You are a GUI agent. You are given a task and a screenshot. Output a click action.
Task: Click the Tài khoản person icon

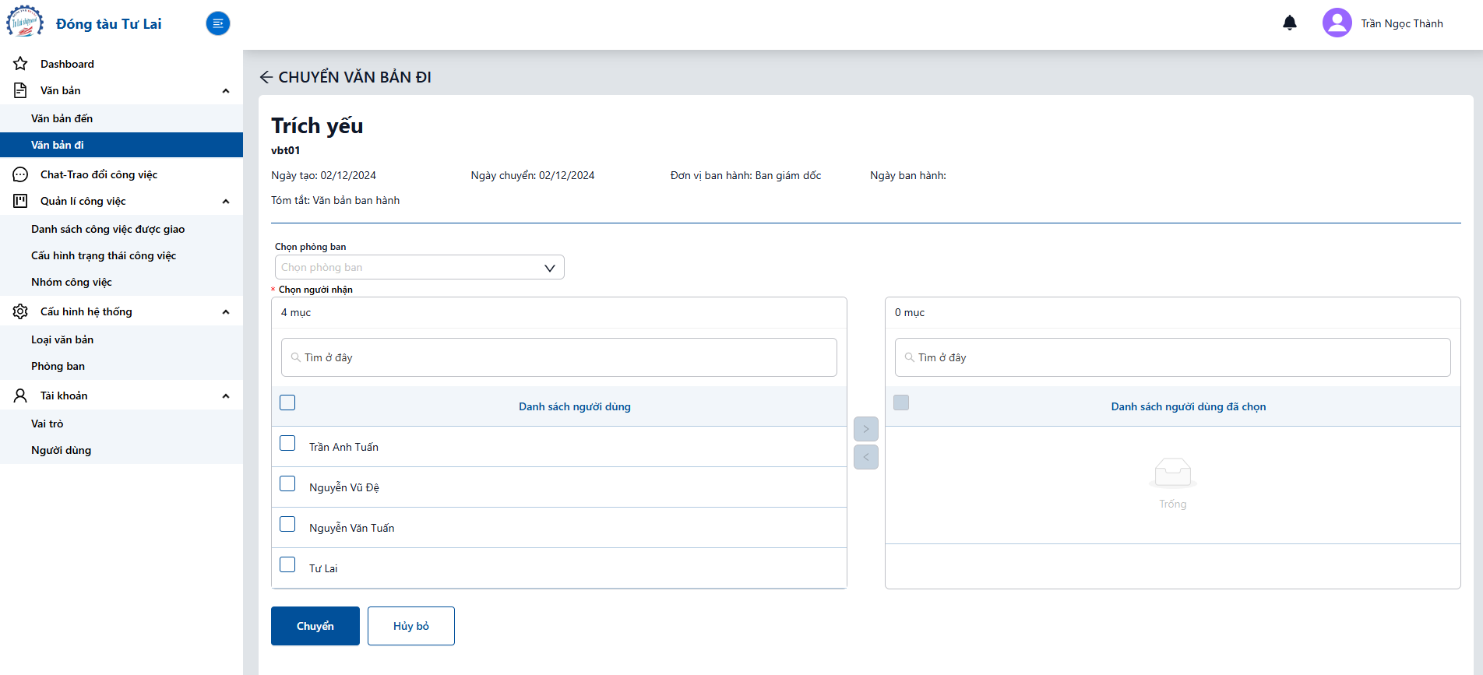click(20, 396)
